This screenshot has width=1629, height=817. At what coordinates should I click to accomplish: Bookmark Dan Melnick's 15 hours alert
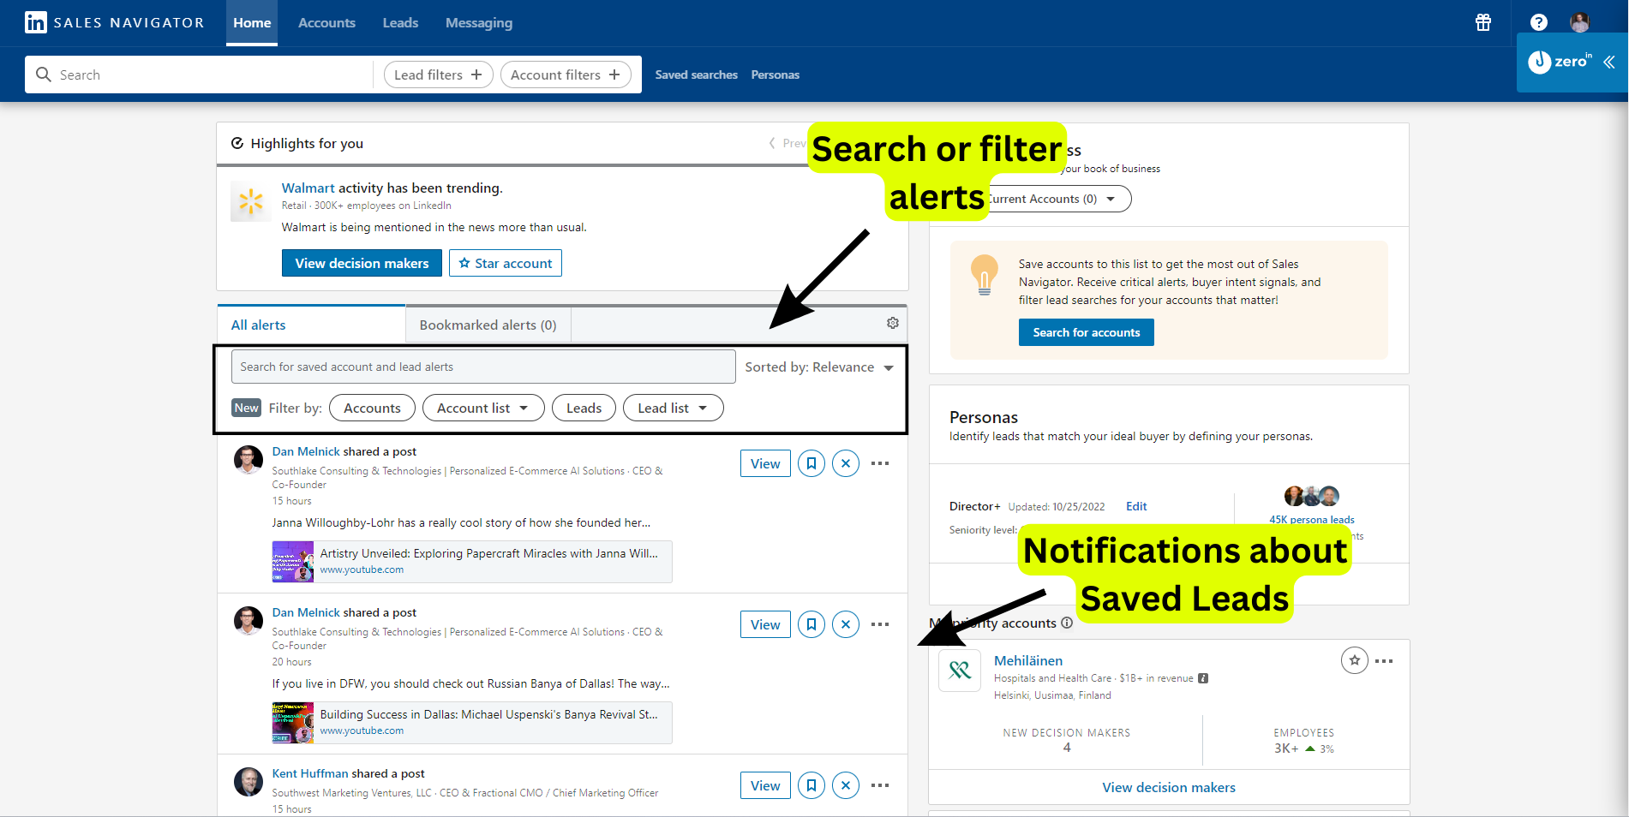coord(812,463)
